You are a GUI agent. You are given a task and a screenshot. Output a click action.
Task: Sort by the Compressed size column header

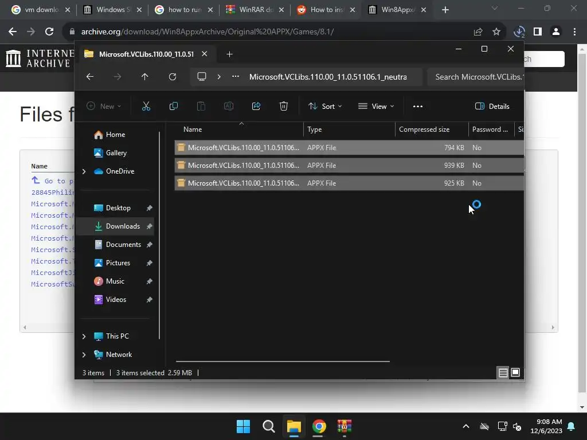click(432, 129)
